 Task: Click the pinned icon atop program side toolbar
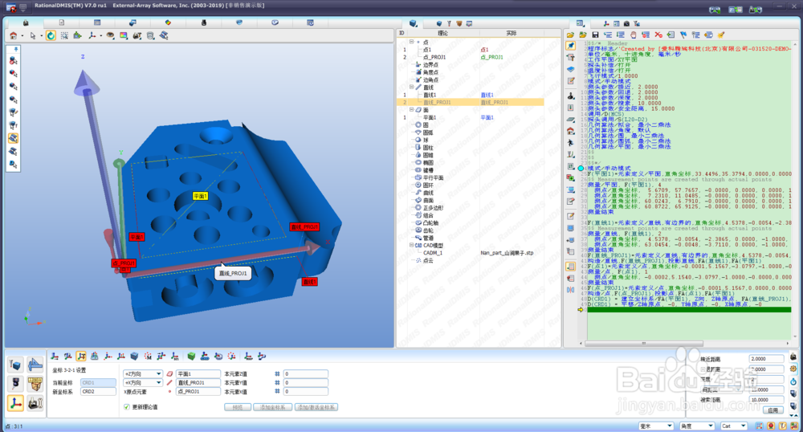click(x=570, y=46)
